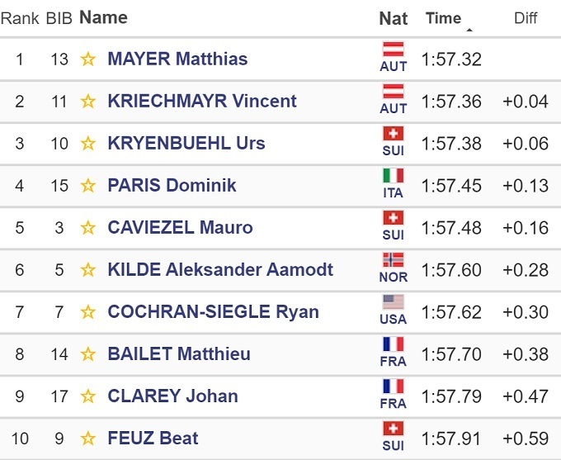Viewport: 561px width, 460px height.
Task: Toggle the star beside KRIECHMAYR Vincent
Action: coord(87,102)
